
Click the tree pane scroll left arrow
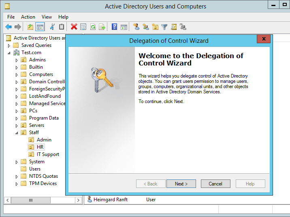tap(7, 200)
